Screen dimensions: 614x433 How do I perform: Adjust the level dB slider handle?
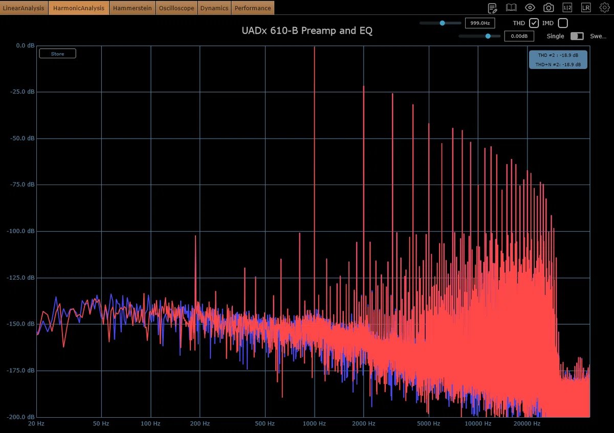click(488, 36)
